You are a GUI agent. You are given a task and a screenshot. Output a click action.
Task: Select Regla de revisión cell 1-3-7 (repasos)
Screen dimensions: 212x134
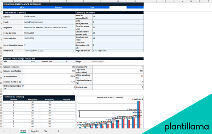click(x=118, y=51)
